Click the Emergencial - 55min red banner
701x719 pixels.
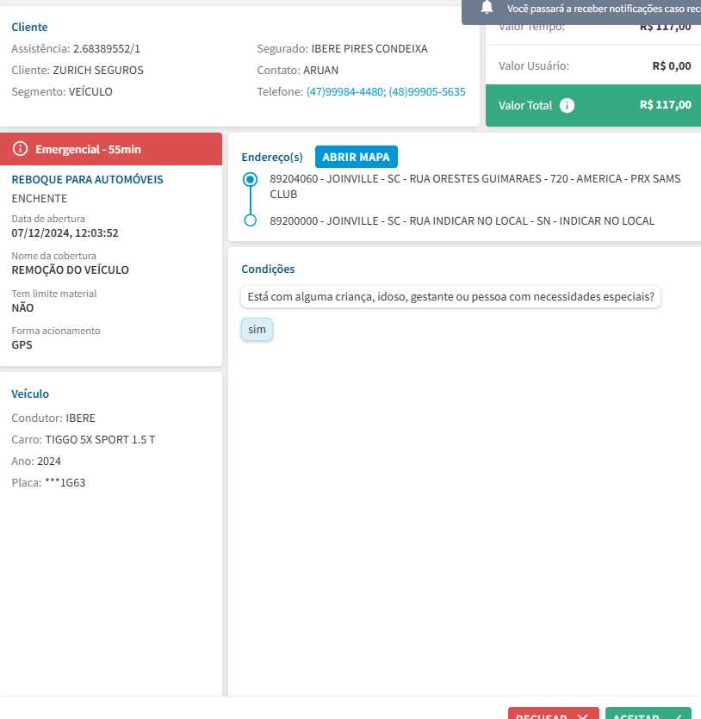[111, 150]
